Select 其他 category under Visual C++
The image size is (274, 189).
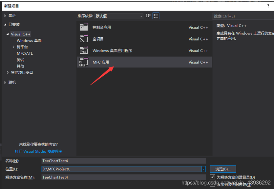click(x=20, y=66)
